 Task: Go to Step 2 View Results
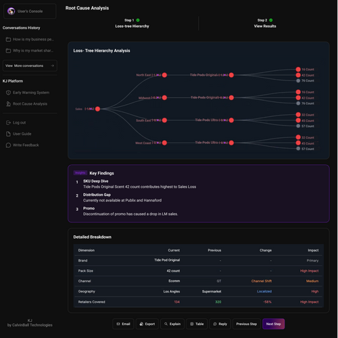pyautogui.click(x=265, y=23)
